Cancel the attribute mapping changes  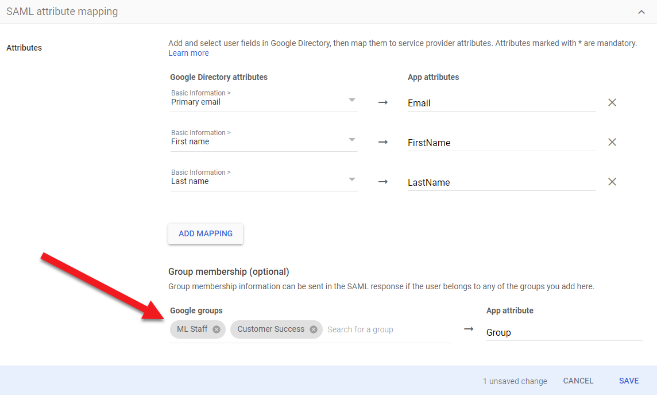pyautogui.click(x=578, y=381)
